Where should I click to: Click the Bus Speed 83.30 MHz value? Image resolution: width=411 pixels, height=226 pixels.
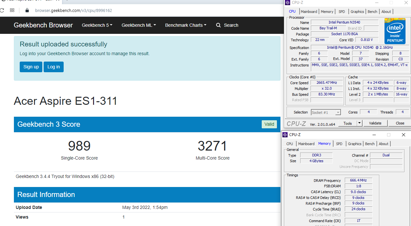click(x=326, y=94)
